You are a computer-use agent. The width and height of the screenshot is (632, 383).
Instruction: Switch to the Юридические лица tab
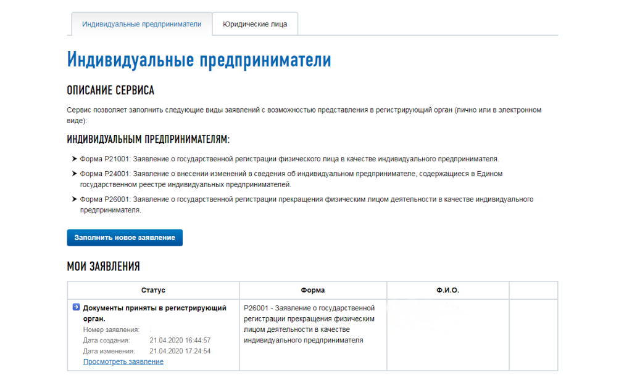pos(255,24)
